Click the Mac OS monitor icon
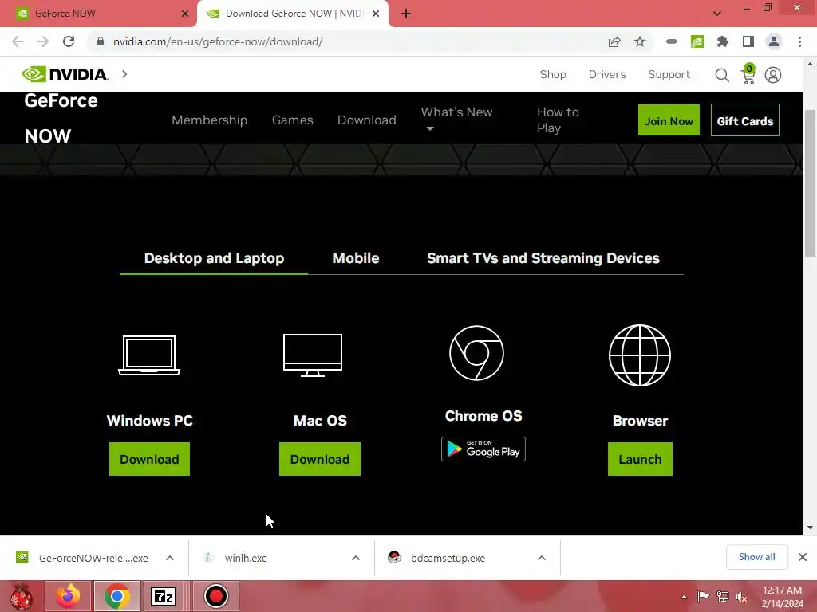The image size is (817, 612). point(313,355)
